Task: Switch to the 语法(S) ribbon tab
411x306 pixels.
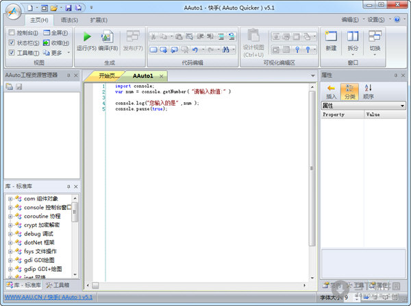Action: click(69, 20)
